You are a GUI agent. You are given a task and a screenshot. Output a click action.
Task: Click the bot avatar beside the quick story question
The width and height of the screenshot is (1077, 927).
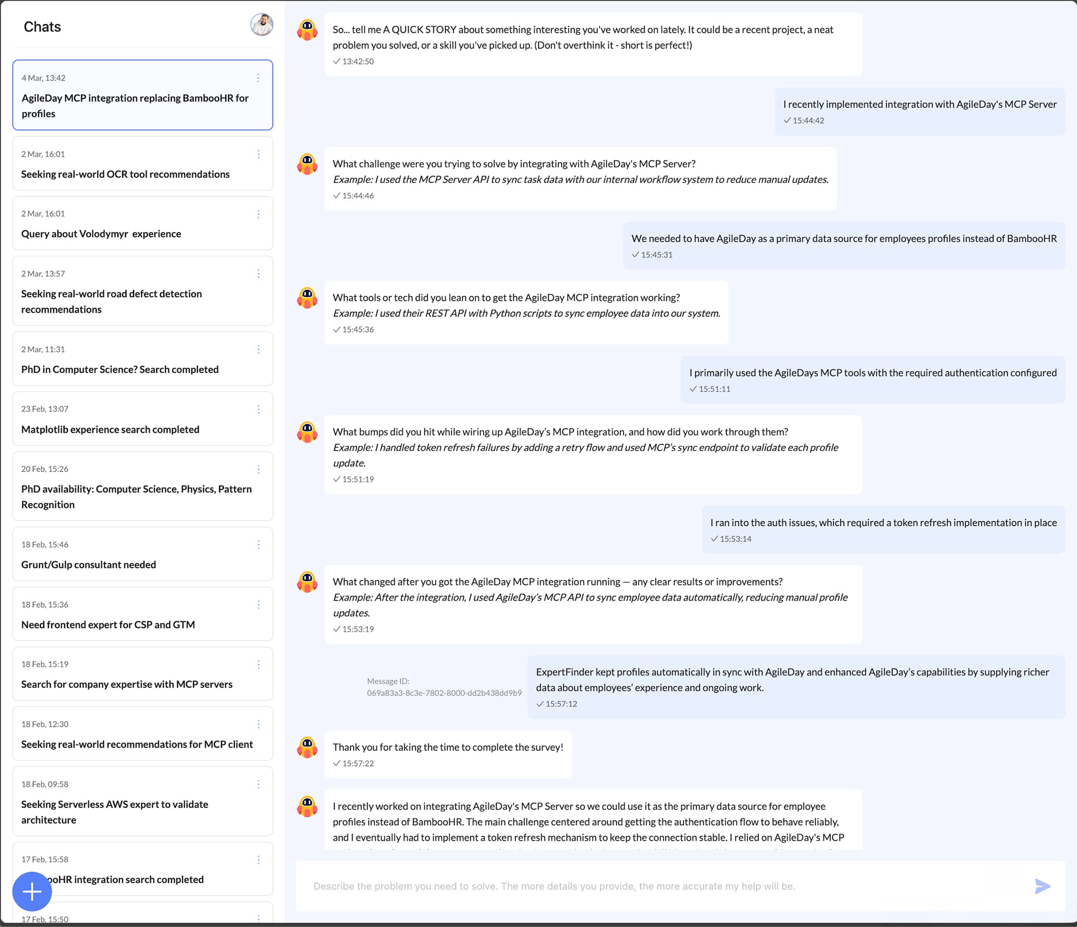click(307, 31)
